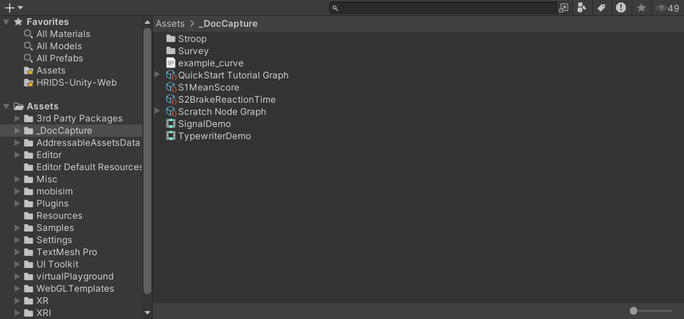Screen dimensions: 684x319
Task: Select the Stroop folder icon
Action: pyautogui.click(x=171, y=39)
